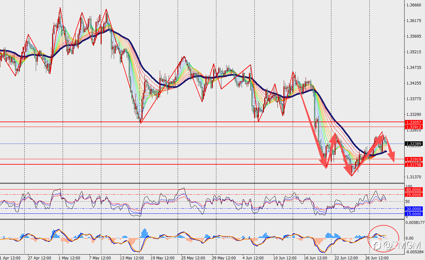Select the 85.0000 overbought level label
This screenshot has height=260, width=425.
coord(413,189)
